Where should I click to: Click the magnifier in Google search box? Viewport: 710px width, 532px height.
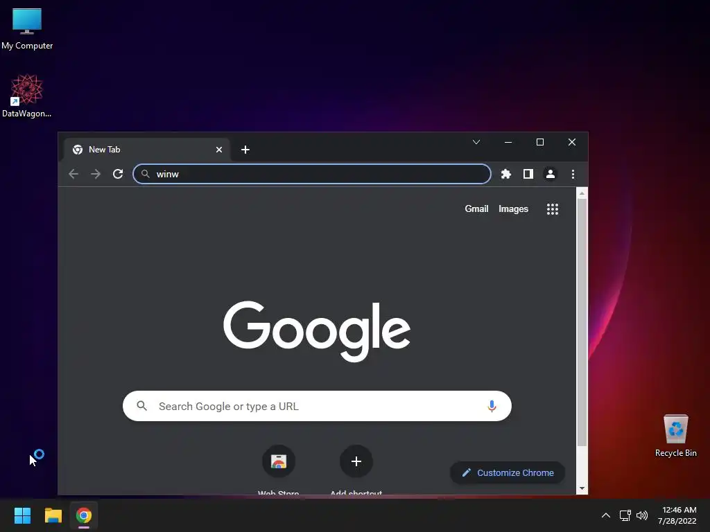141,406
